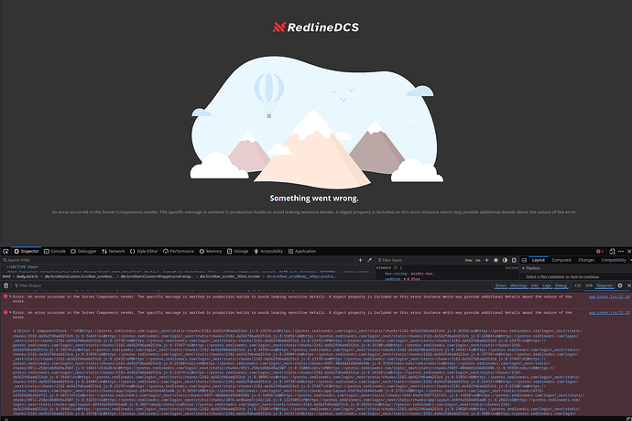Open the Style Editor panel
The height and width of the screenshot is (421, 632).
(144, 251)
